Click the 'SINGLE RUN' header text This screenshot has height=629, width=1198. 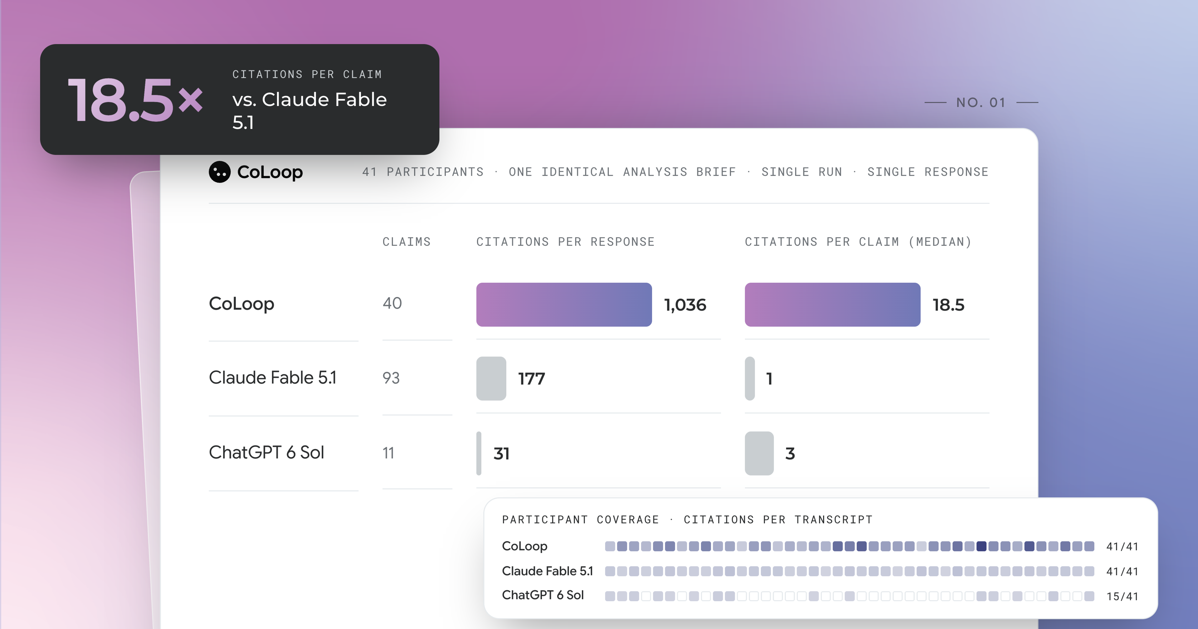tap(802, 172)
